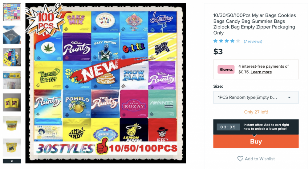Viewport: 308px width, 169px height.
Task: Click the Size dropdown arrow
Action: (x=289, y=97)
